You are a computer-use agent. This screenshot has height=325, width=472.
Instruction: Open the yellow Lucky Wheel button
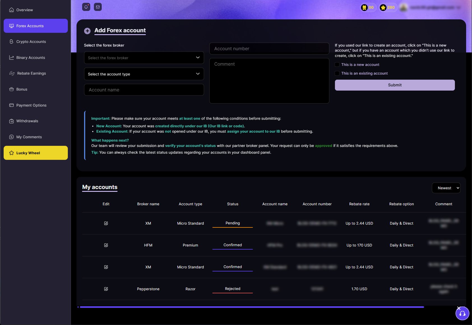[x=36, y=153]
